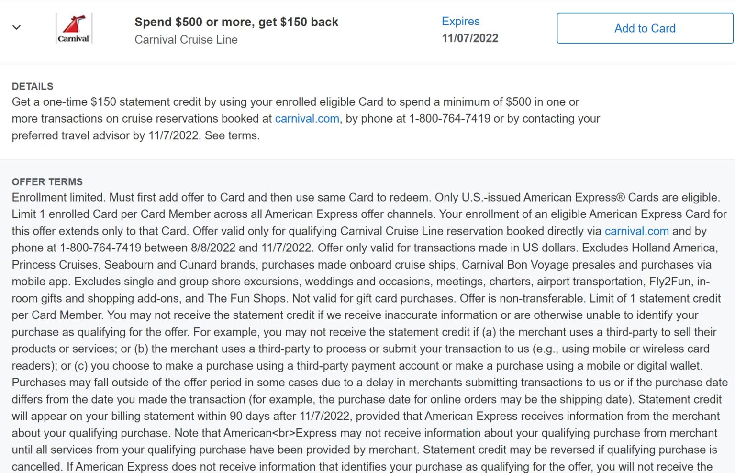This screenshot has height=473, width=735.
Task: Open the carnival.com link within Offer Terms
Action: 636,231
